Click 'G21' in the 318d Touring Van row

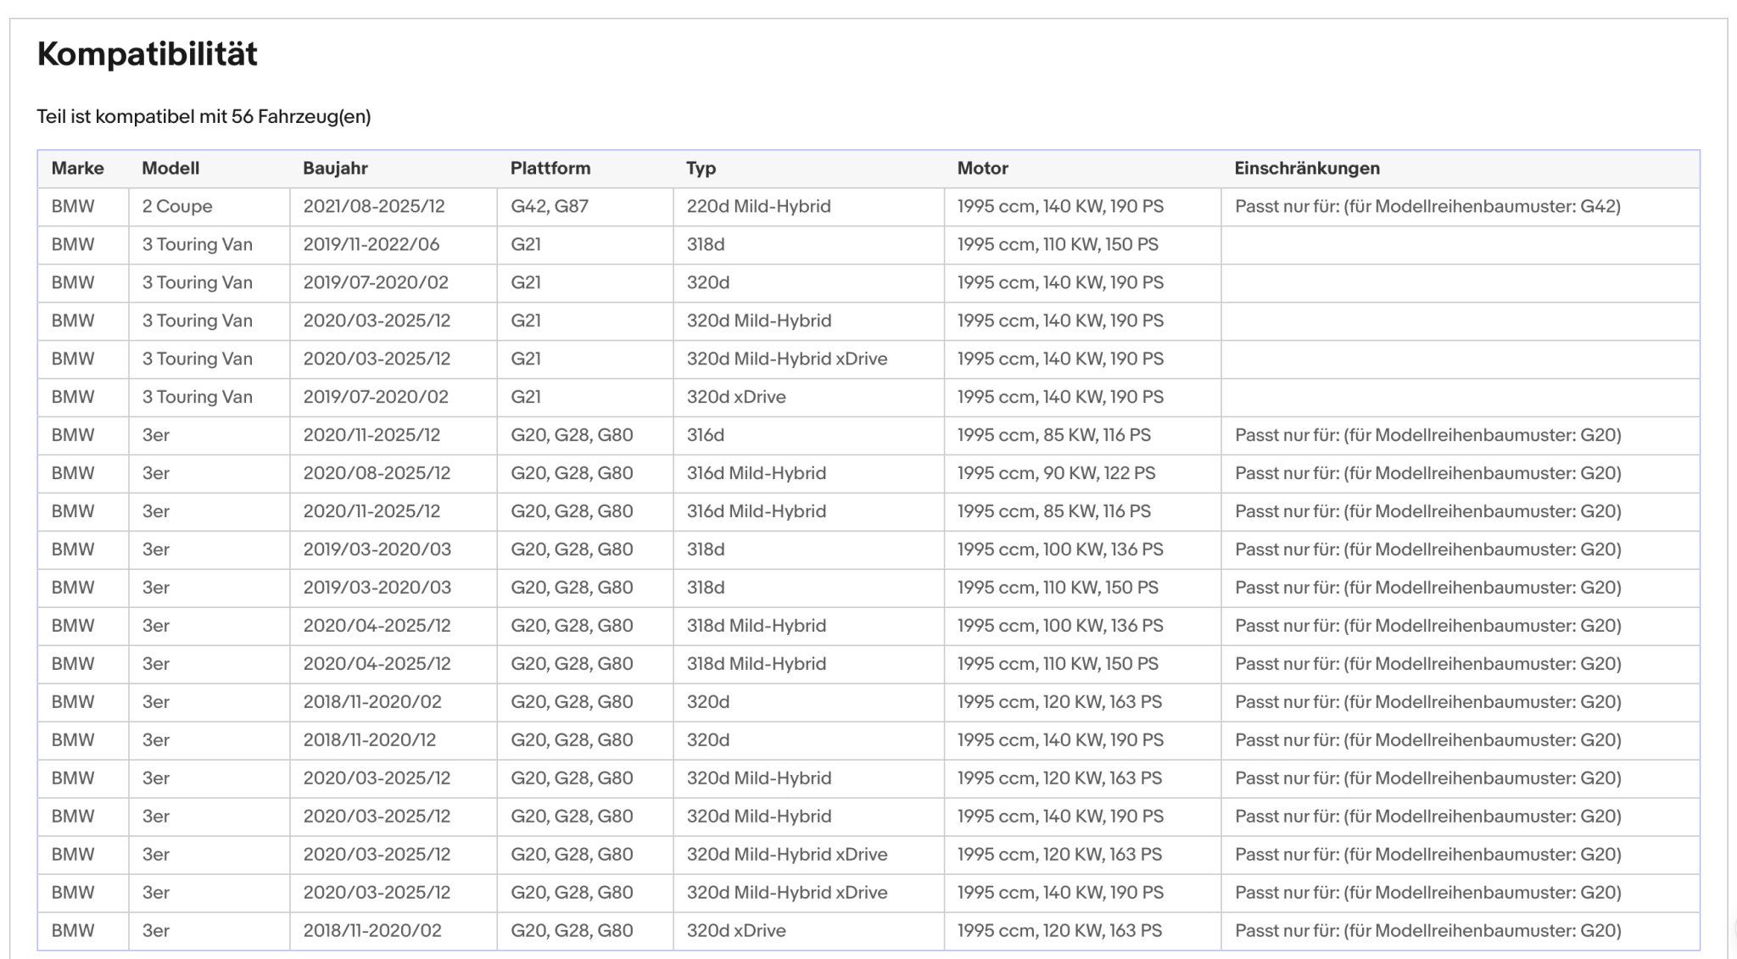[526, 244]
